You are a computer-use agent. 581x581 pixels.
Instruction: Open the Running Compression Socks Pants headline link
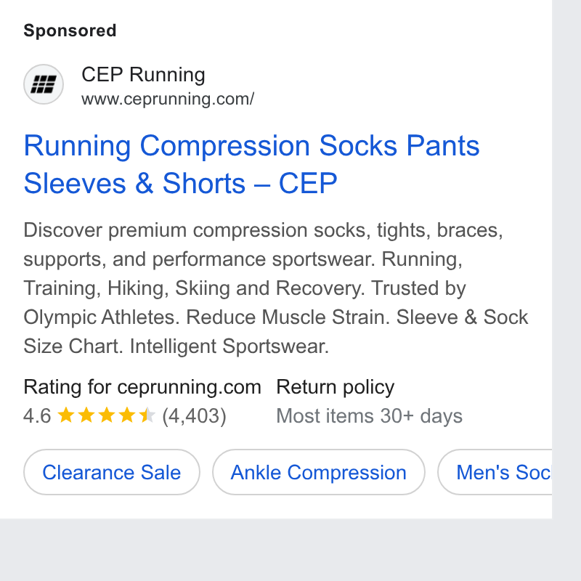(251, 165)
